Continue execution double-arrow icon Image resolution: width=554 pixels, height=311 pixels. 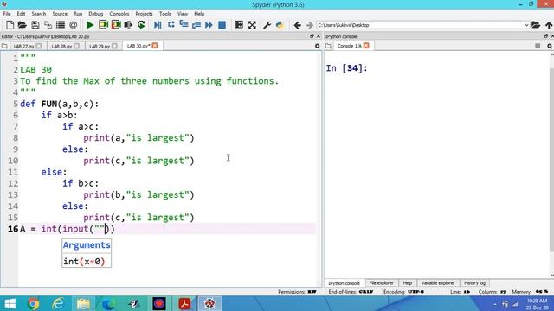point(209,25)
